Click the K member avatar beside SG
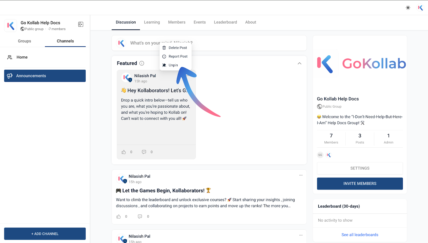The height and width of the screenshot is (243, 428). coord(329,155)
